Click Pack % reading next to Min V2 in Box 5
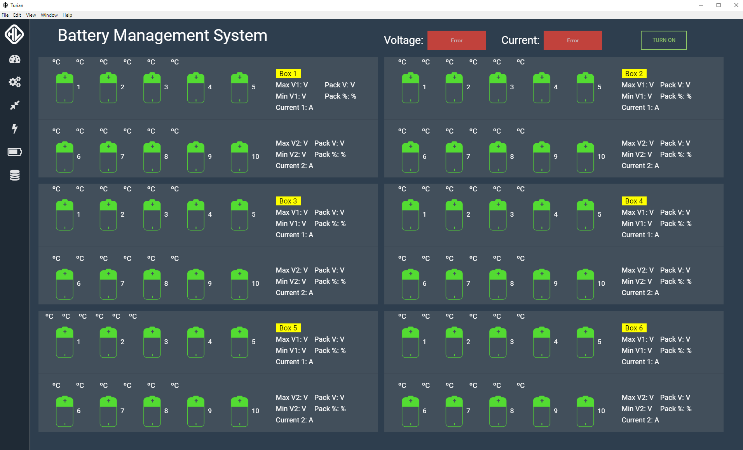This screenshot has height=450, width=743. click(x=330, y=409)
